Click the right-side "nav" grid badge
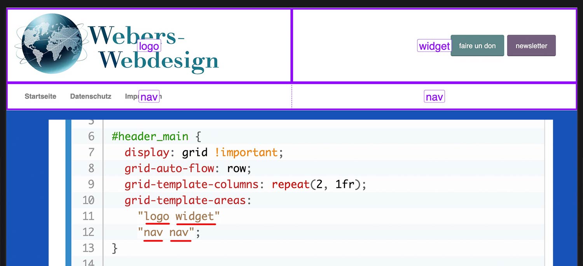Viewport: 583px width, 266px height. click(x=434, y=96)
